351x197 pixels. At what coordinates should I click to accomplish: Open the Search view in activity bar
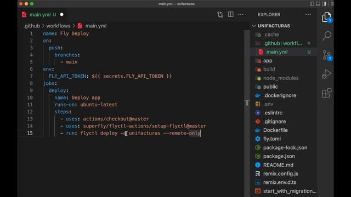tap(327, 36)
